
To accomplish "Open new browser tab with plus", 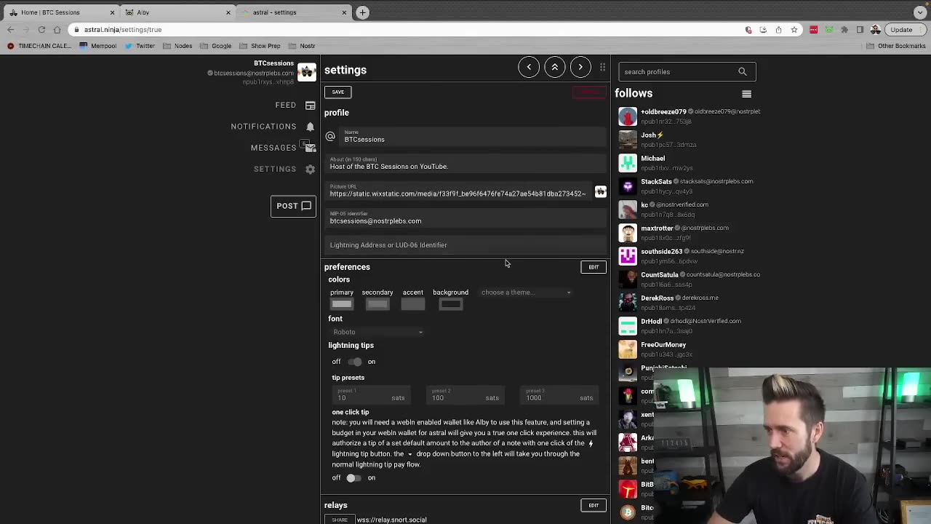I will point(362,12).
